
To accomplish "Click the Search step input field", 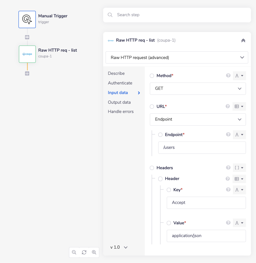I will coord(179,15).
